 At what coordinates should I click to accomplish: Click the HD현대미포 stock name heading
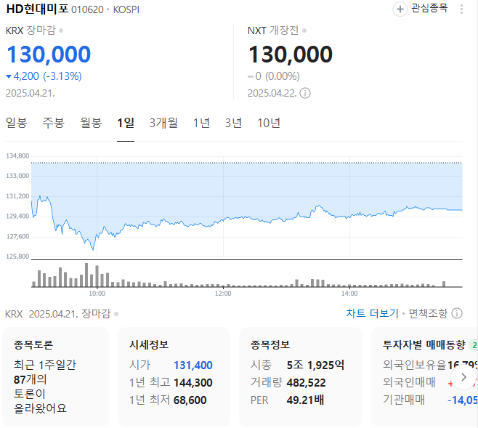37,9
